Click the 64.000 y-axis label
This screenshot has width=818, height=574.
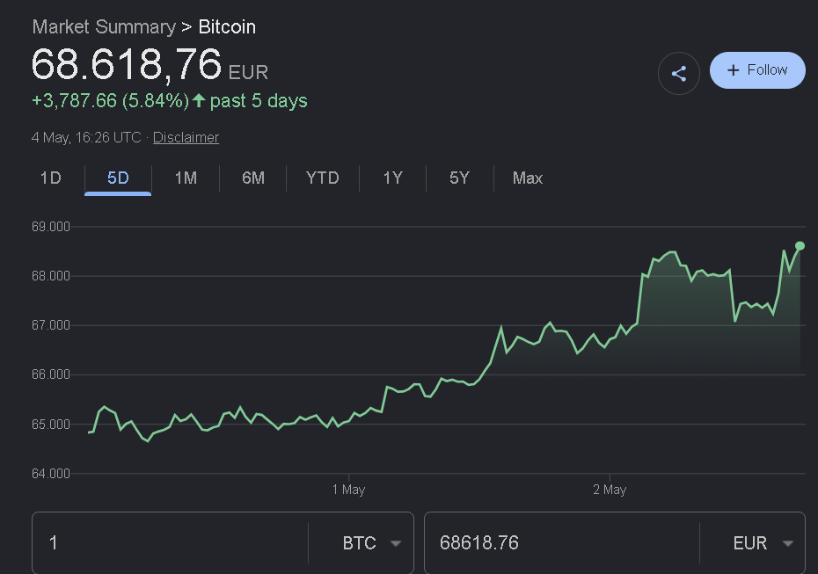click(x=51, y=474)
